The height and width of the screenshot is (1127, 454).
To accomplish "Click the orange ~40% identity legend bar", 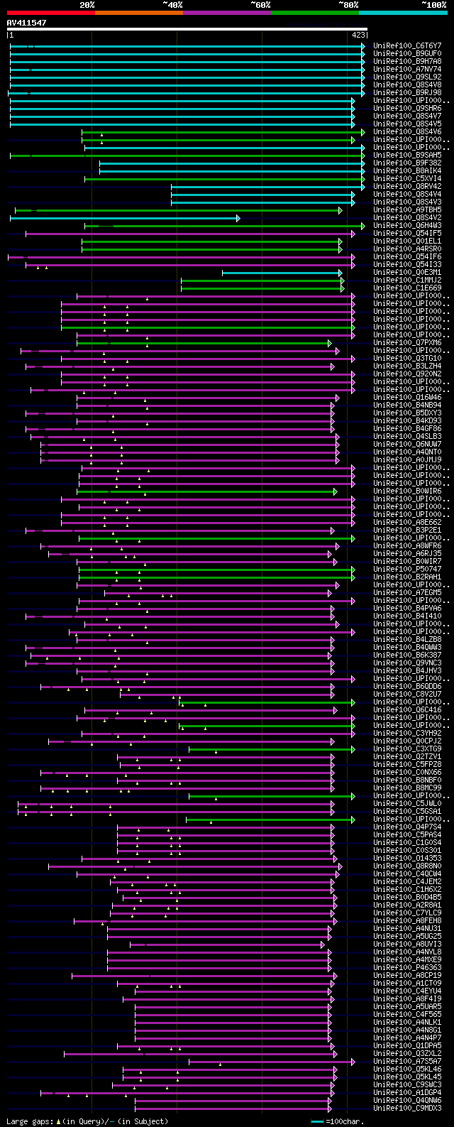I will tap(138, 13).
